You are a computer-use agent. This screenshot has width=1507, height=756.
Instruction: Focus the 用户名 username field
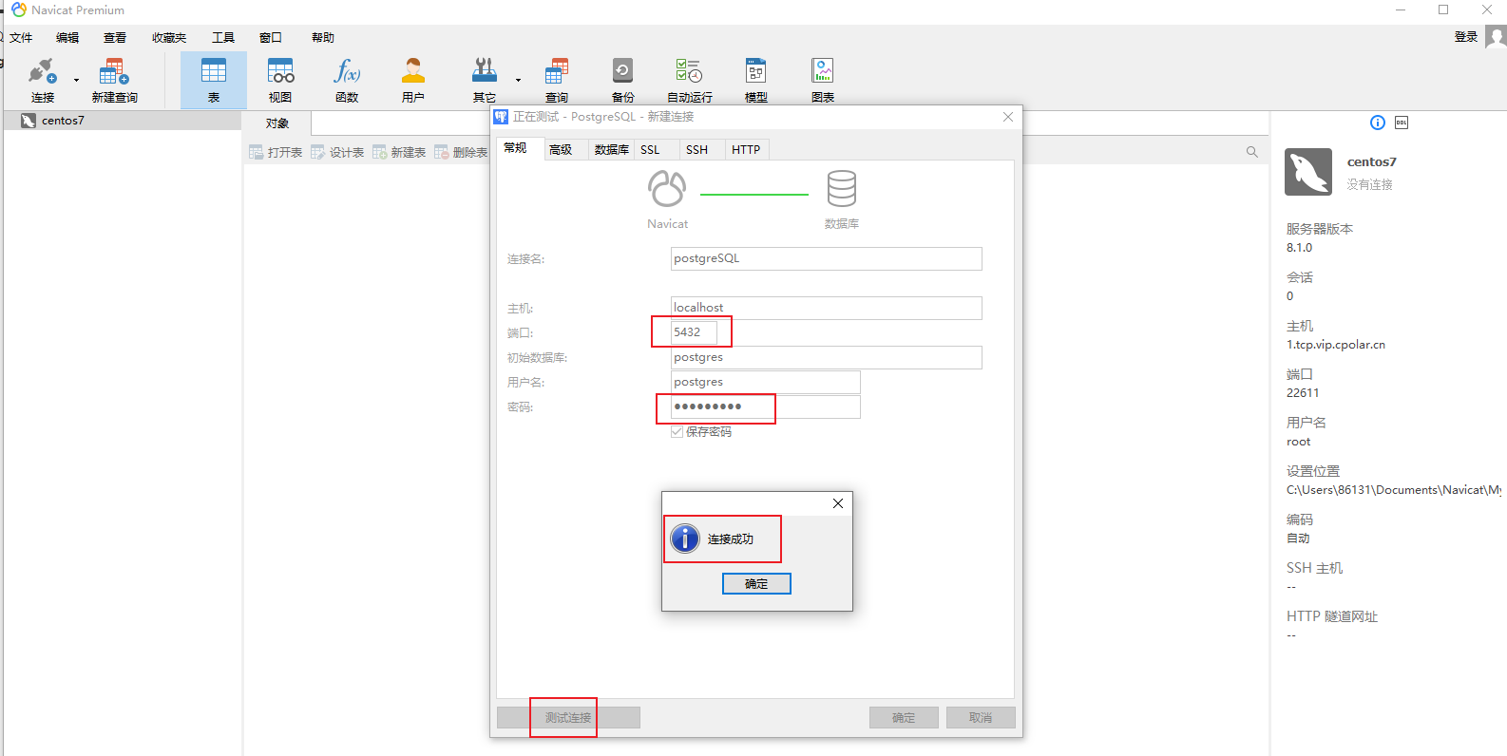click(765, 382)
